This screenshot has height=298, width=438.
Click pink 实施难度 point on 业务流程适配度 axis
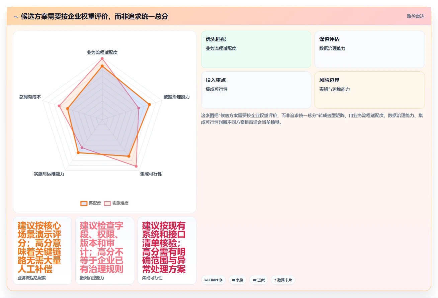[102, 58]
